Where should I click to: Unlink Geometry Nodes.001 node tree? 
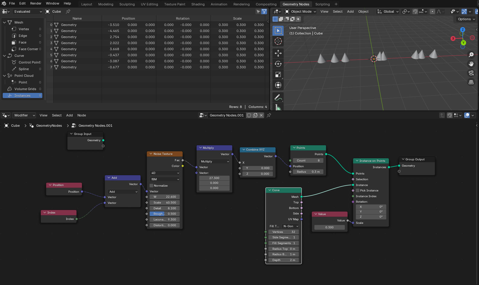tap(261, 115)
